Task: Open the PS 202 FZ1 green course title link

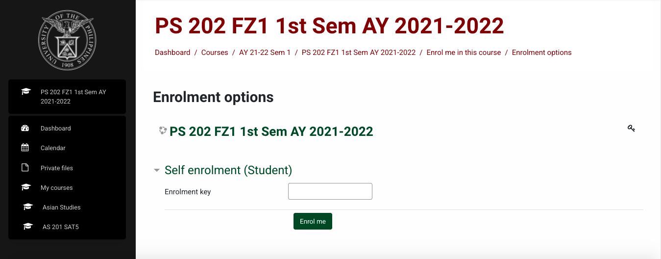Action: [271, 131]
